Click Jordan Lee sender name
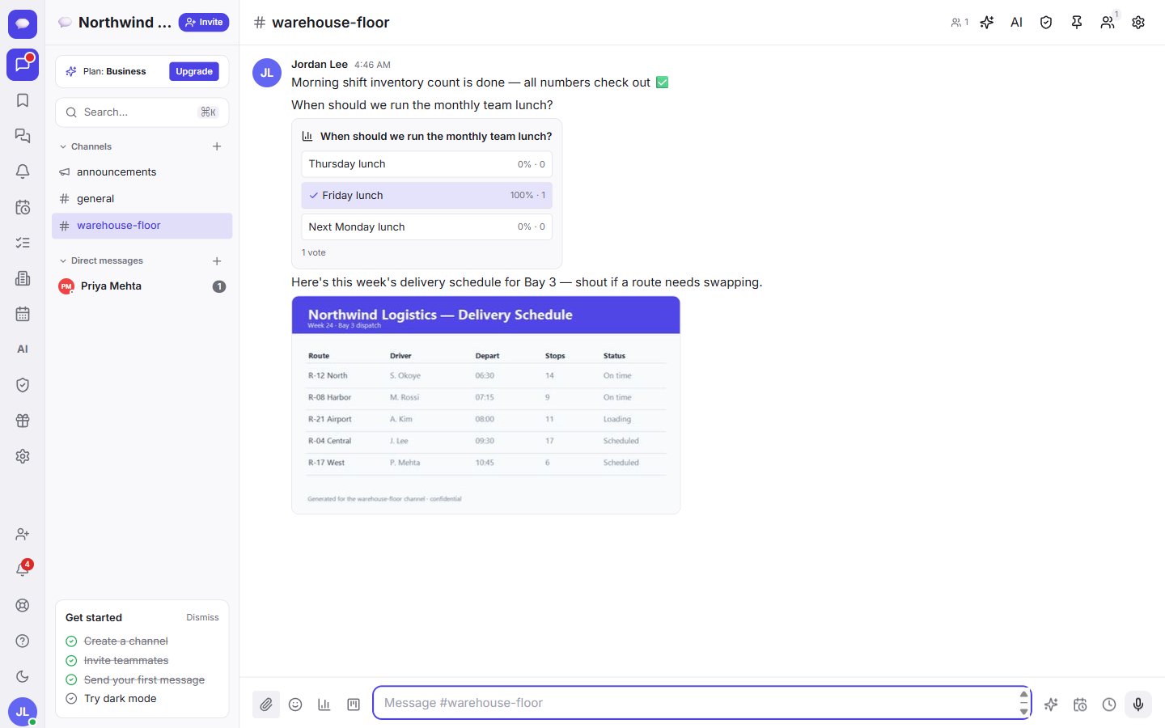1165x728 pixels. tap(320, 65)
